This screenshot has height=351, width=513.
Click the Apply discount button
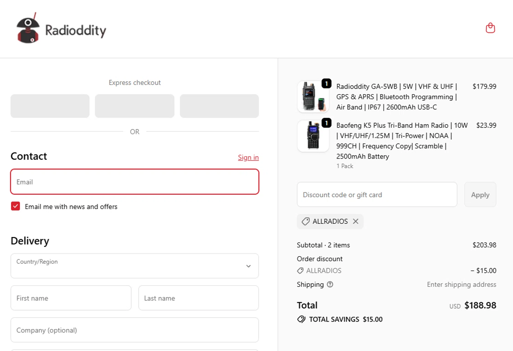coord(480,194)
